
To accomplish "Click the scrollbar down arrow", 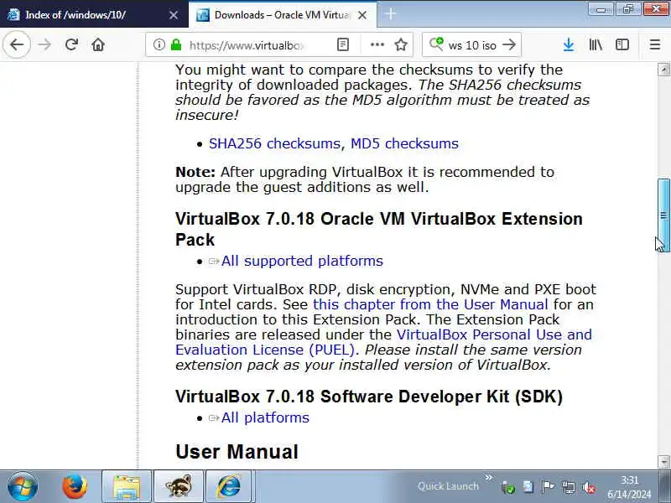I will [663, 462].
